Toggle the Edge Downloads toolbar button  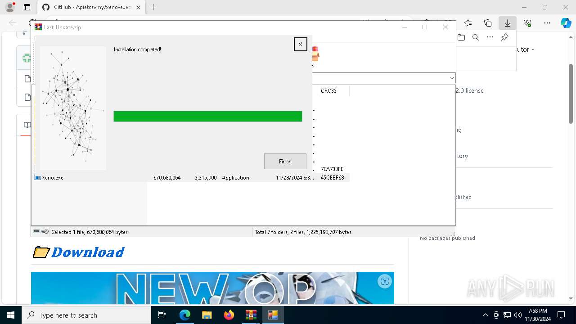[x=508, y=23]
